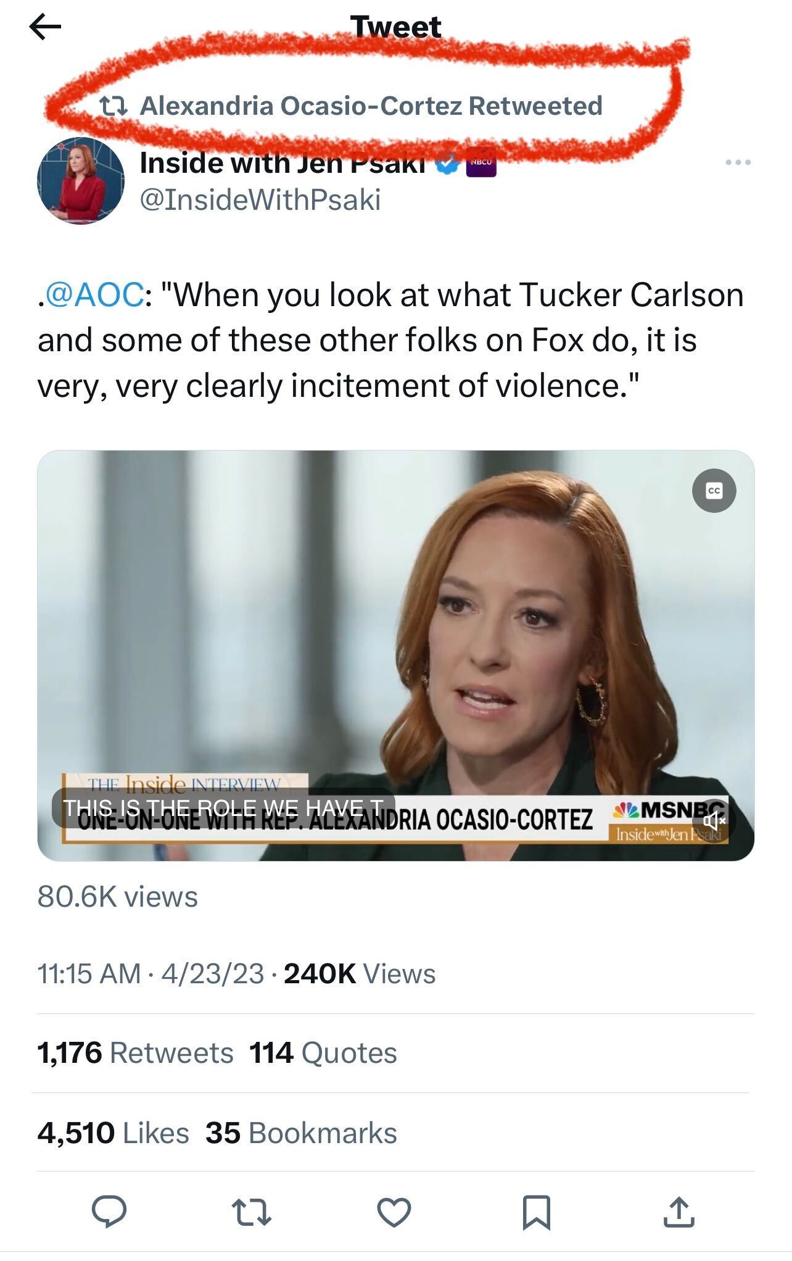Screen dimensions: 792x1261
Task: Open the 240K Views analytics
Action: (360, 974)
